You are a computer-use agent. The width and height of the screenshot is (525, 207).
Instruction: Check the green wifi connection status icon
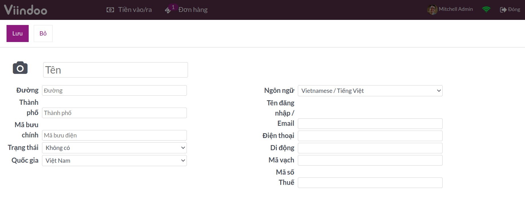pyautogui.click(x=486, y=10)
